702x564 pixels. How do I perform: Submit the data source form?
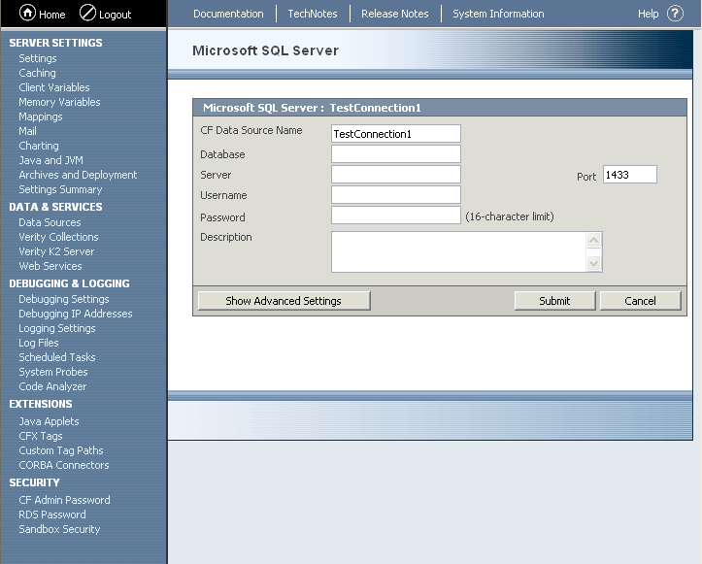[554, 301]
